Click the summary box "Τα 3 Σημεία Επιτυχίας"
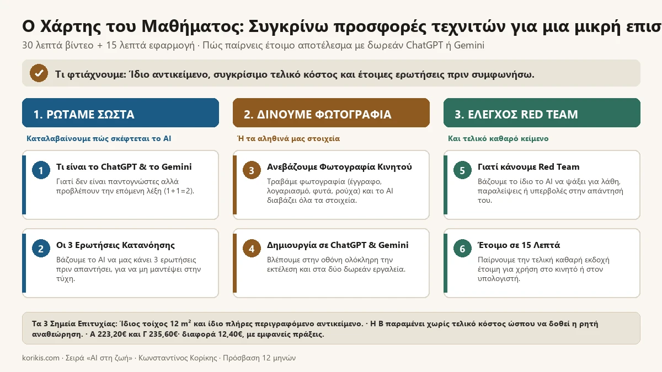Screen dimensions: 662x372 pos(331,328)
